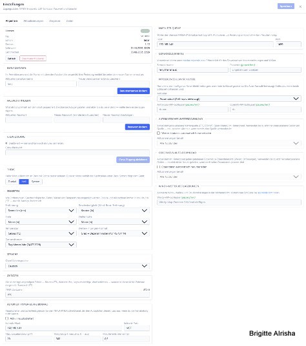Screen dimensions: 306x346
Task: Click the blue save button at top right
Action: coord(285,6)
